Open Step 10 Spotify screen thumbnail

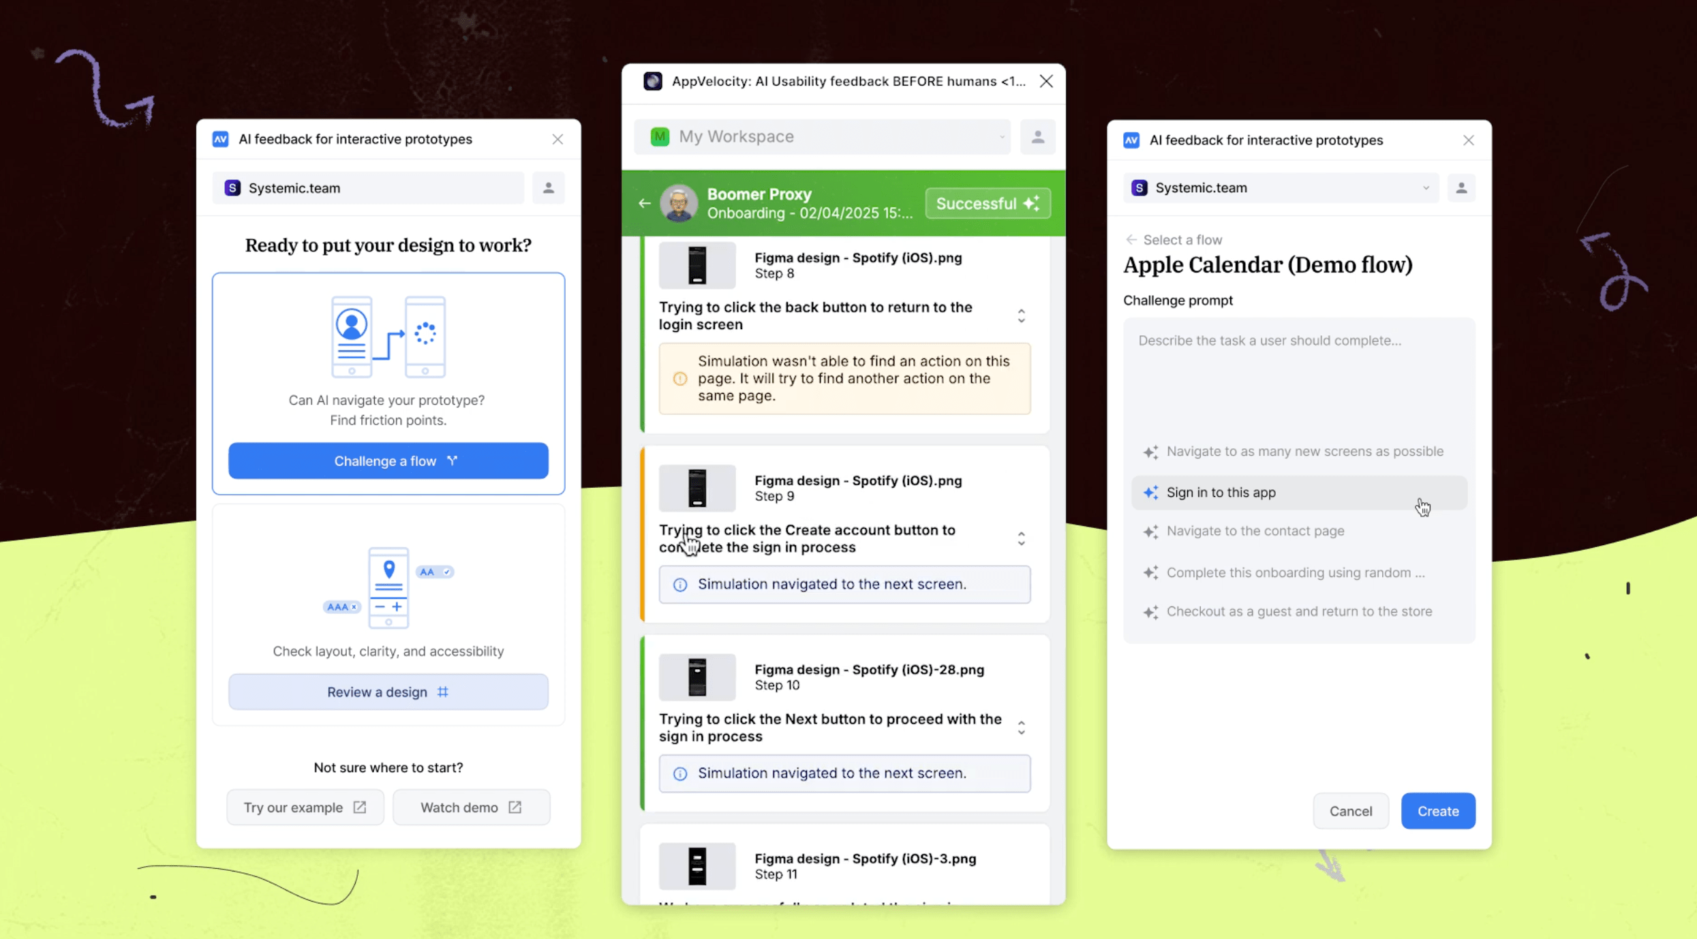coord(697,677)
